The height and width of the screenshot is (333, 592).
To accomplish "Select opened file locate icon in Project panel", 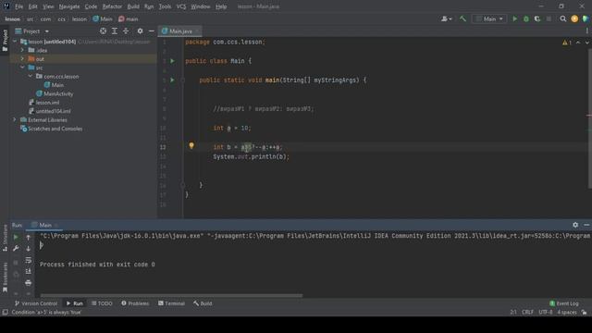I will coord(103,31).
